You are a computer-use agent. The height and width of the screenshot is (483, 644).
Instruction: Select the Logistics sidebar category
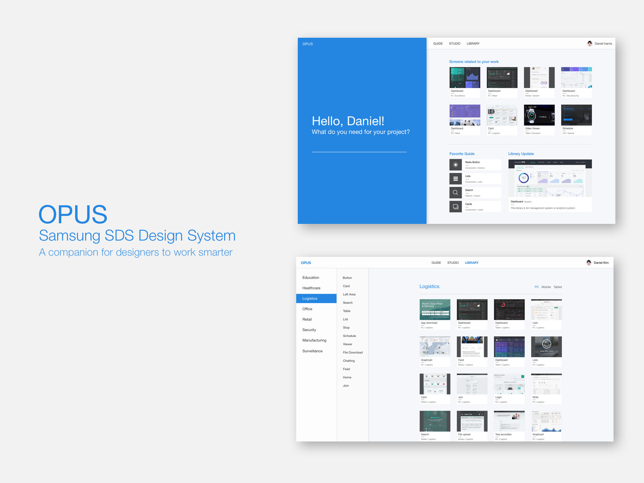[x=310, y=298]
